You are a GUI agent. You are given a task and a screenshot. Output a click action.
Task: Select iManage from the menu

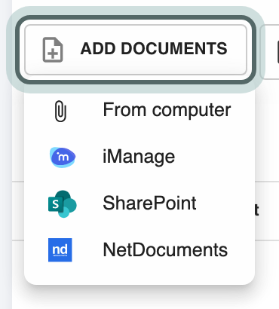point(139,157)
